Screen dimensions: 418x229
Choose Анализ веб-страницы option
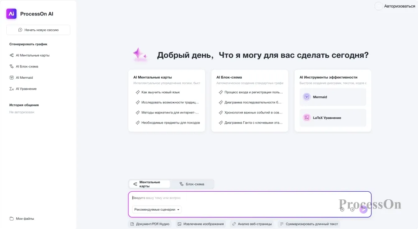click(252, 224)
